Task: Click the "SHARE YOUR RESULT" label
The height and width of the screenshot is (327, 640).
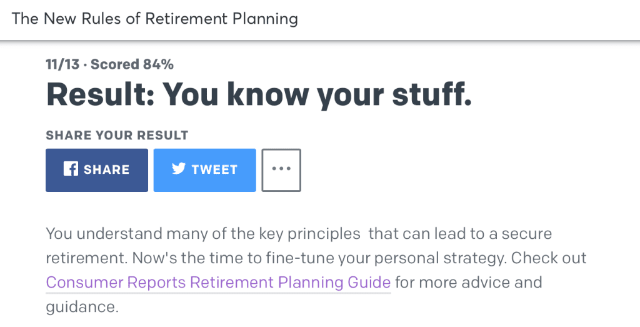Action: pyautogui.click(x=117, y=135)
